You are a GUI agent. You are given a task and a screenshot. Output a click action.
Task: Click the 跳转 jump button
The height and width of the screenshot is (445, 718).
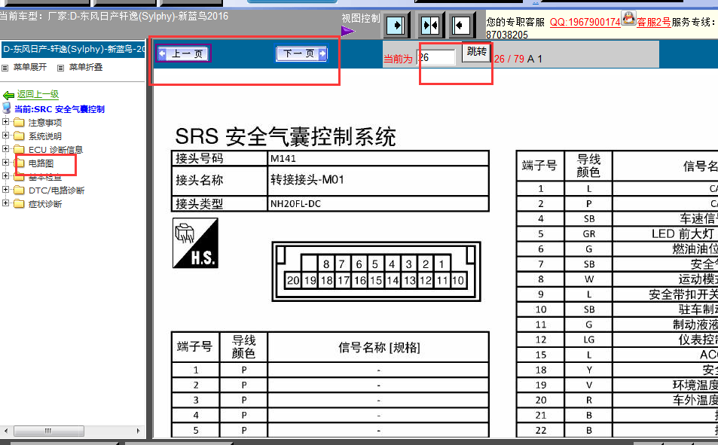point(476,52)
